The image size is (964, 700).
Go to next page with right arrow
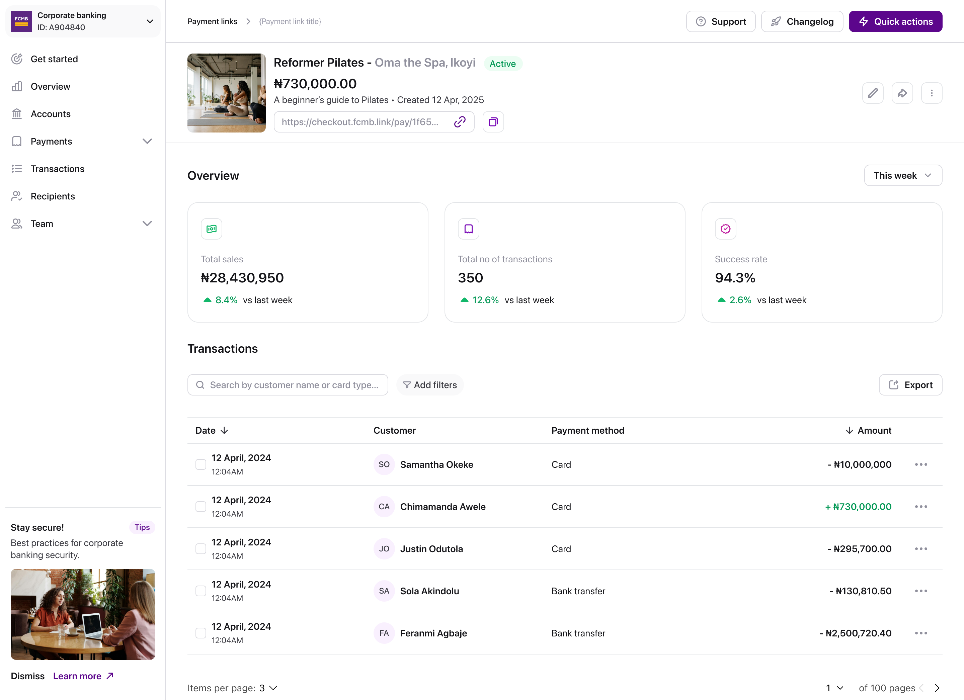pos(937,688)
